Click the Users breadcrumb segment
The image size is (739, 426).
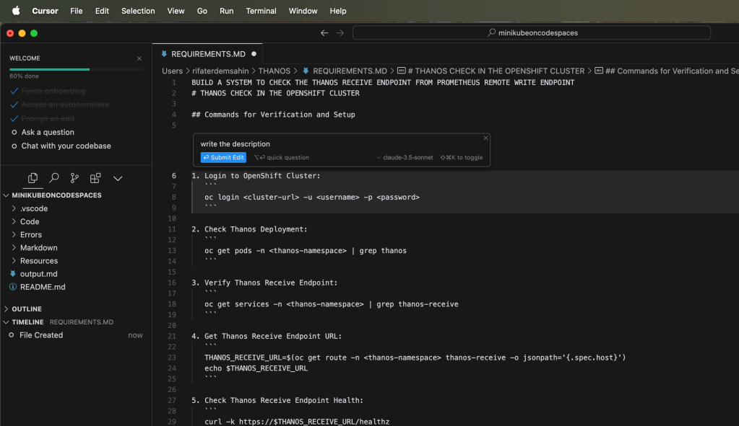172,71
